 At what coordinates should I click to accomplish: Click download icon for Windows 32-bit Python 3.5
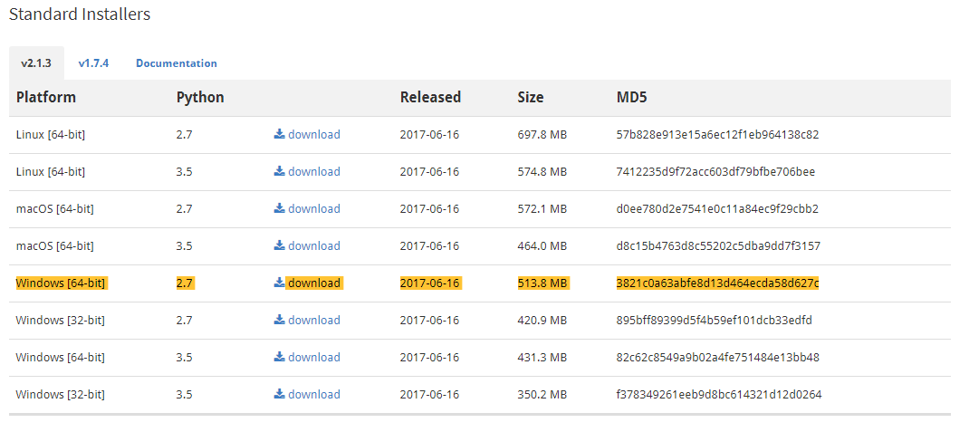tap(279, 394)
